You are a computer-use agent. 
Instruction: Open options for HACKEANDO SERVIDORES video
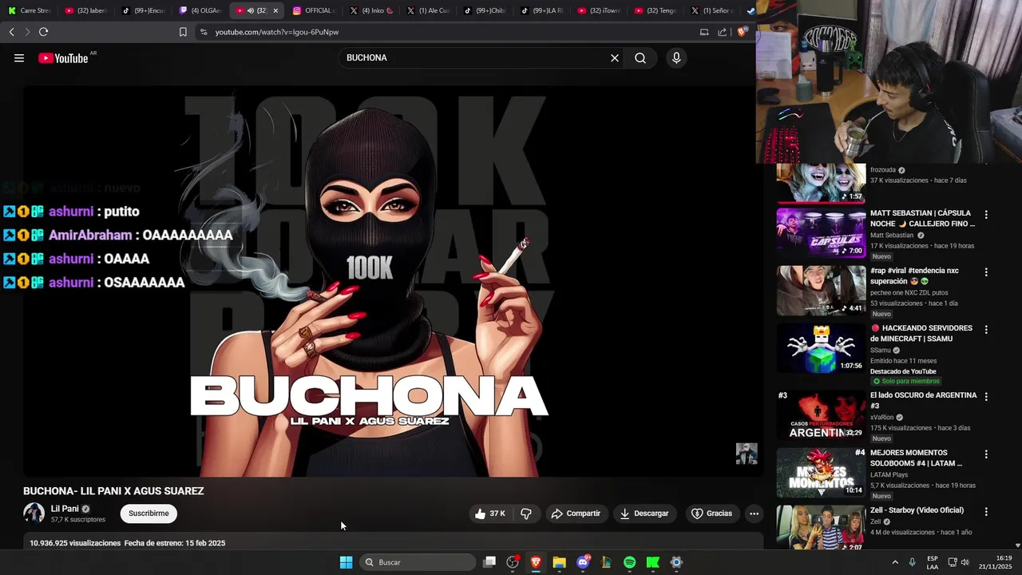coord(986,330)
